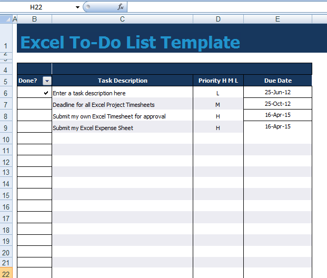Open the Name Box dropdown arrow
327x278 pixels.
77,7
